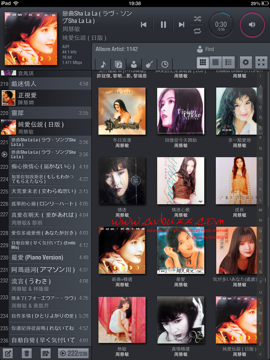Delete using the trash can icon
Screen dimensions: 270x360
[x=27, y=353]
